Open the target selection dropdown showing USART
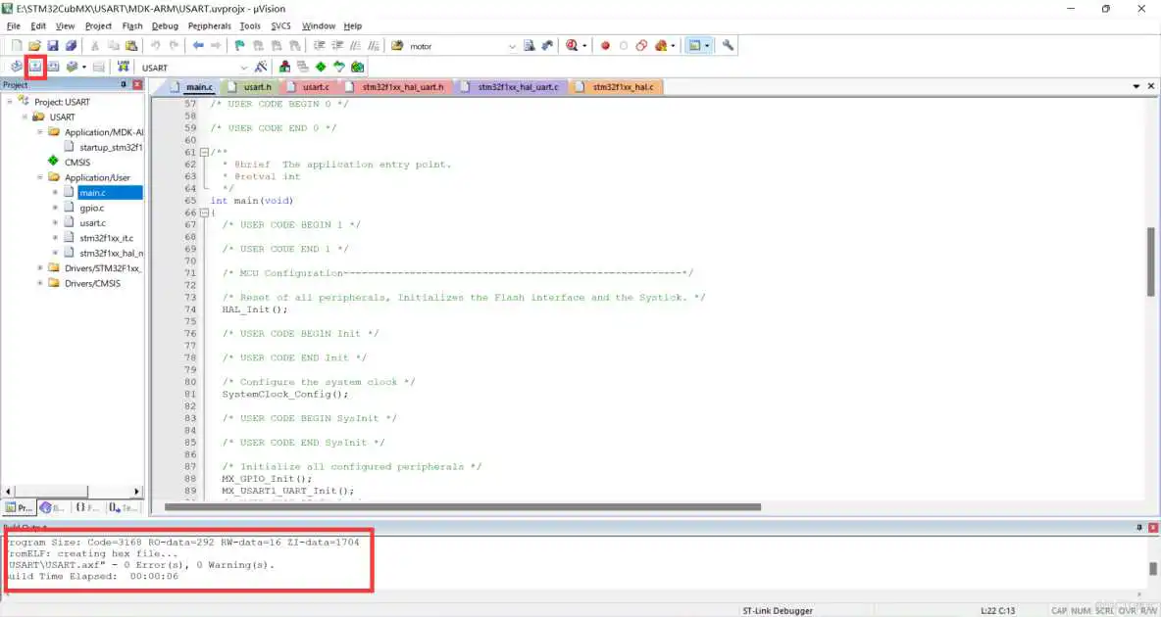The width and height of the screenshot is (1161, 617). (244, 67)
